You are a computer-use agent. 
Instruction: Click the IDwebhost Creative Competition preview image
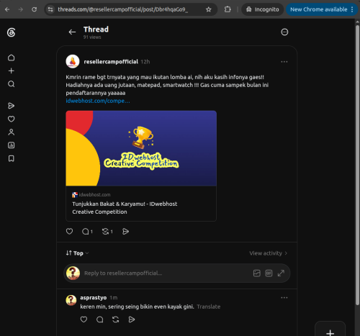[x=141, y=148]
